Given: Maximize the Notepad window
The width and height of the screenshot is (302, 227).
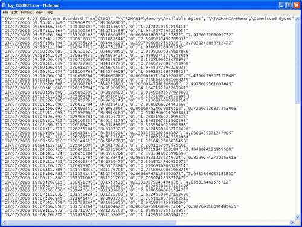Looking at the screenshot, I should 289,5.
